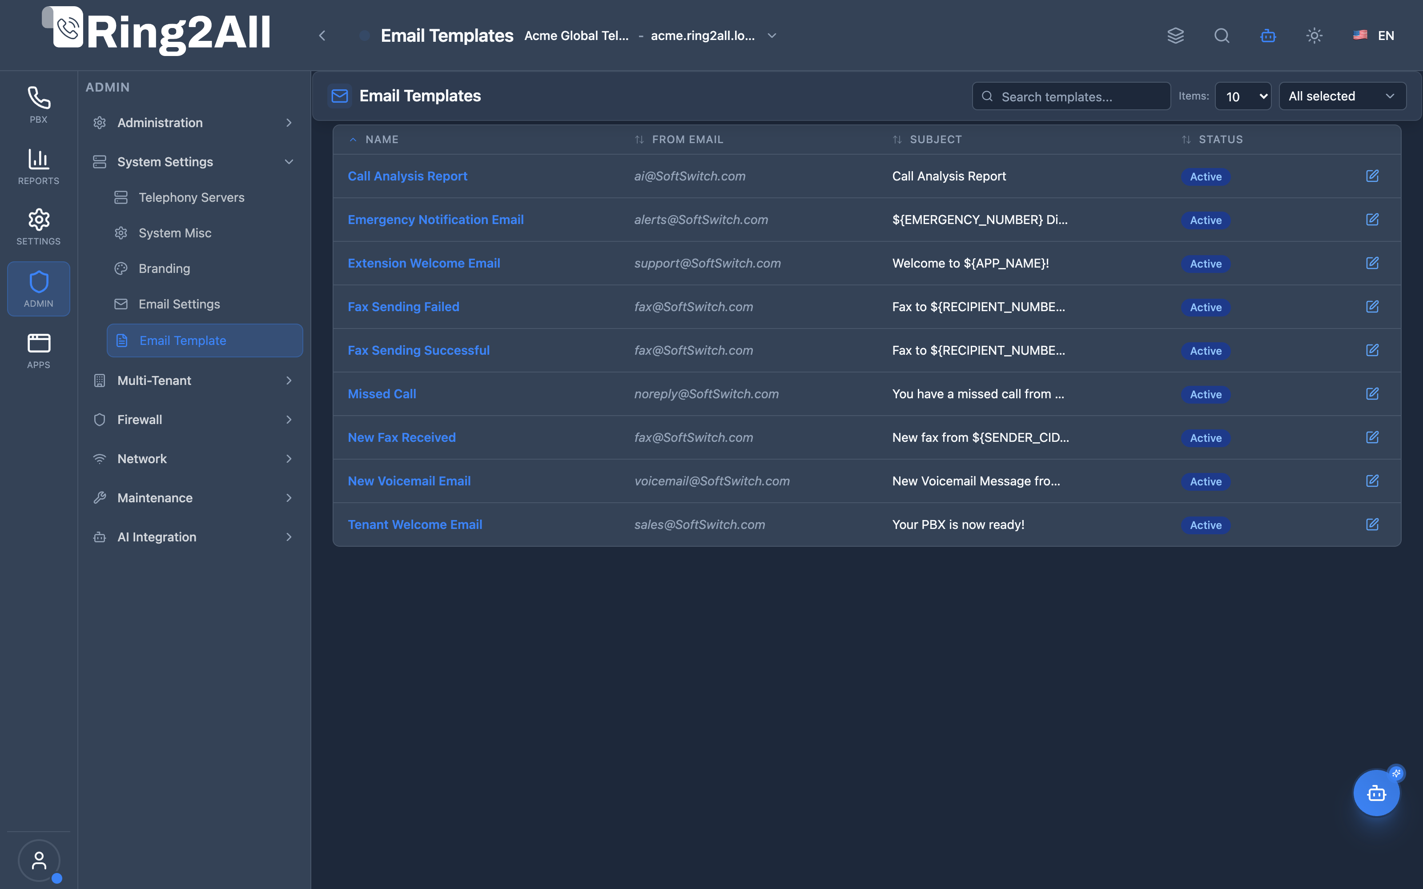
Task: Edit the Extension Welcome Email template
Action: pos(1372,263)
